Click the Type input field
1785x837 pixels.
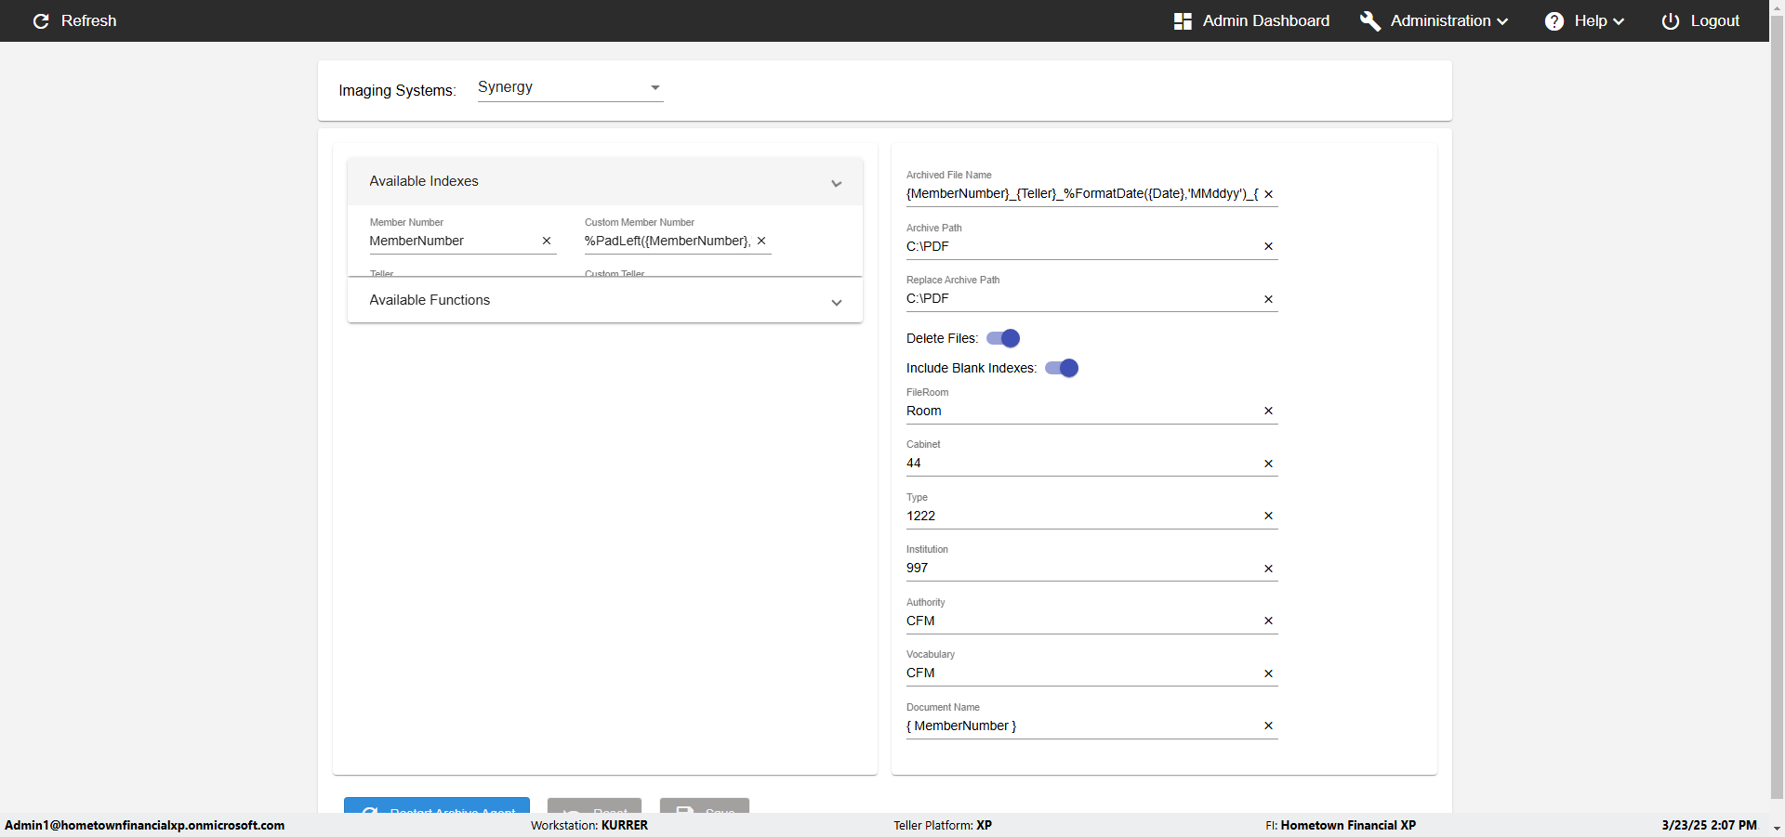click(1078, 516)
